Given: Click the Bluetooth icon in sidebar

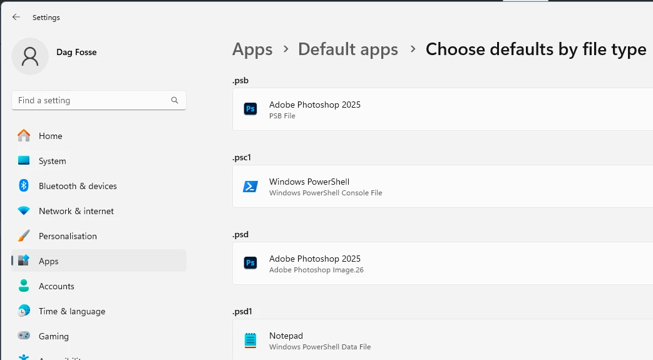Looking at the screenshot, I should (24, 186).
